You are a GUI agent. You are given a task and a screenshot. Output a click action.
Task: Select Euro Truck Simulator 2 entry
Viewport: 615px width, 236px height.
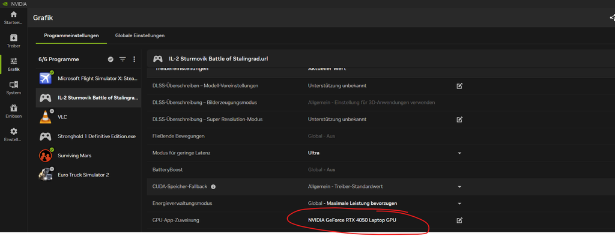pyautogui.click(x=88, y=175)
